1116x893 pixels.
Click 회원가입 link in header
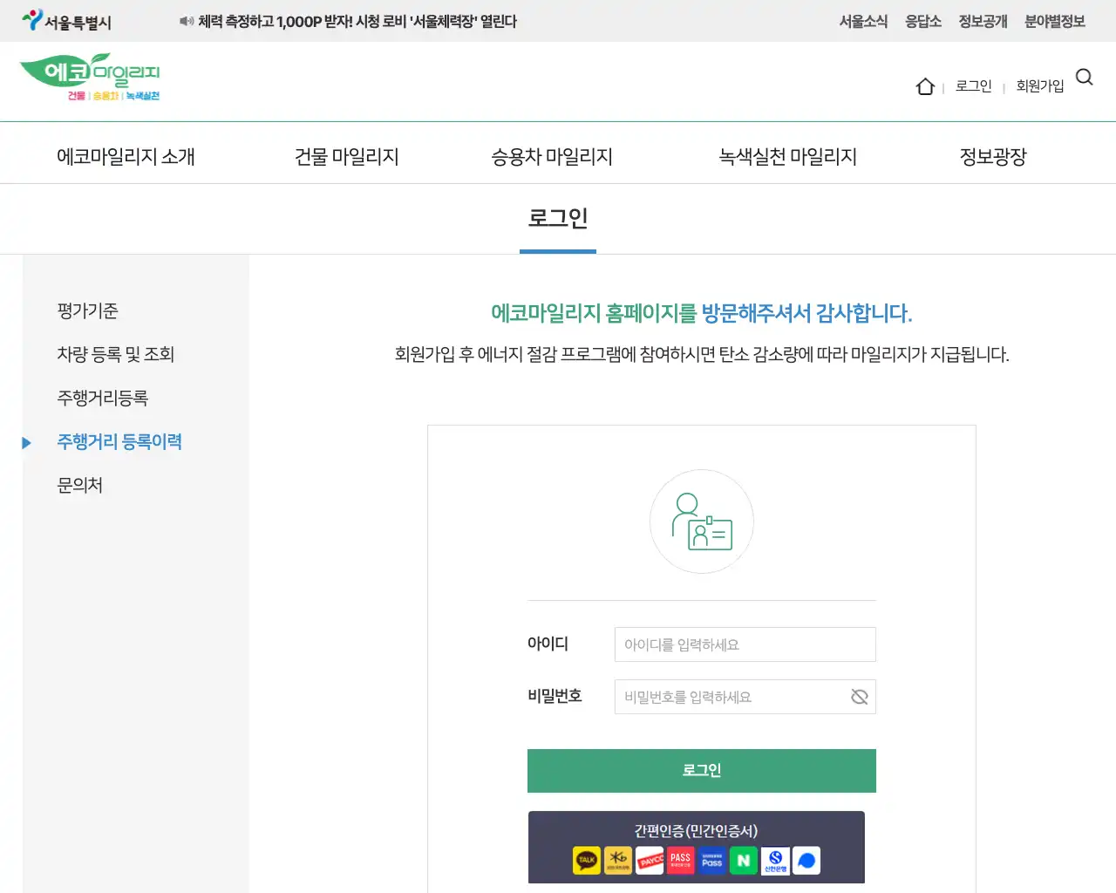[x=1040, y=85]
